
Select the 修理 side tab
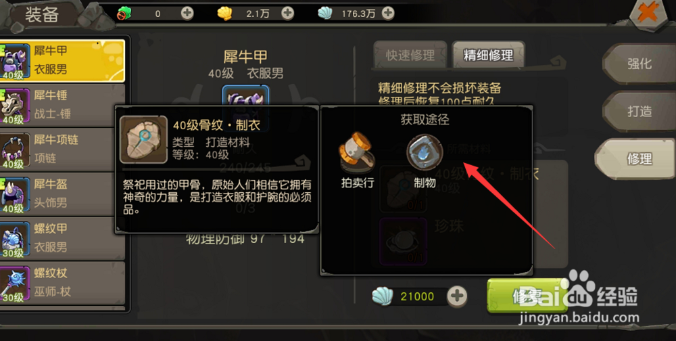point(636,159)
